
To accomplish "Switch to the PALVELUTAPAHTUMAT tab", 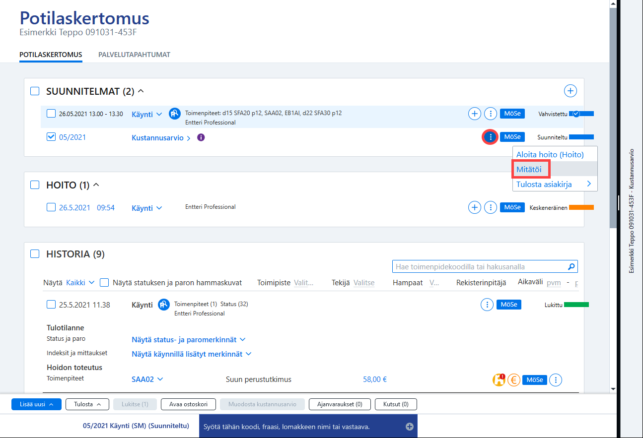I will click(134, 55).
